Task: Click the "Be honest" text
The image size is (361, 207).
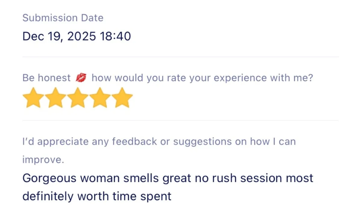Action: click(x=46, y=78)
